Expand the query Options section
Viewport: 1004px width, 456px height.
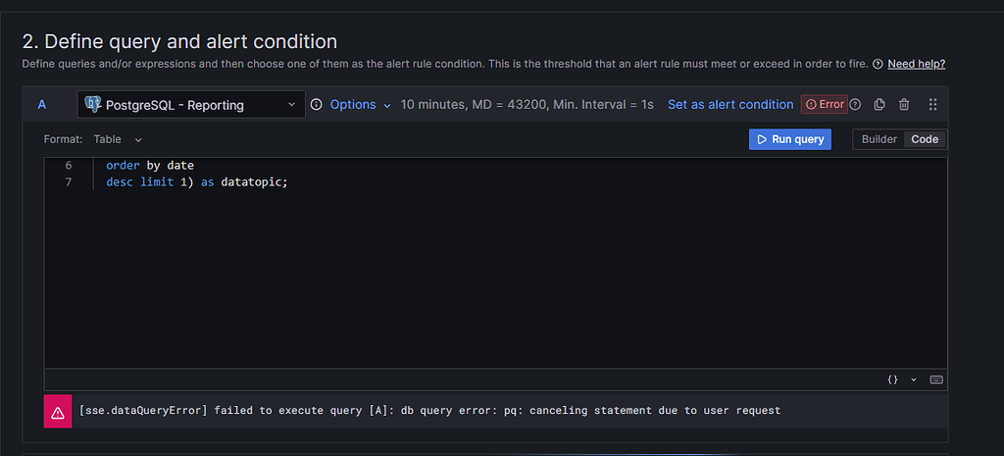[x=360, y=104]
